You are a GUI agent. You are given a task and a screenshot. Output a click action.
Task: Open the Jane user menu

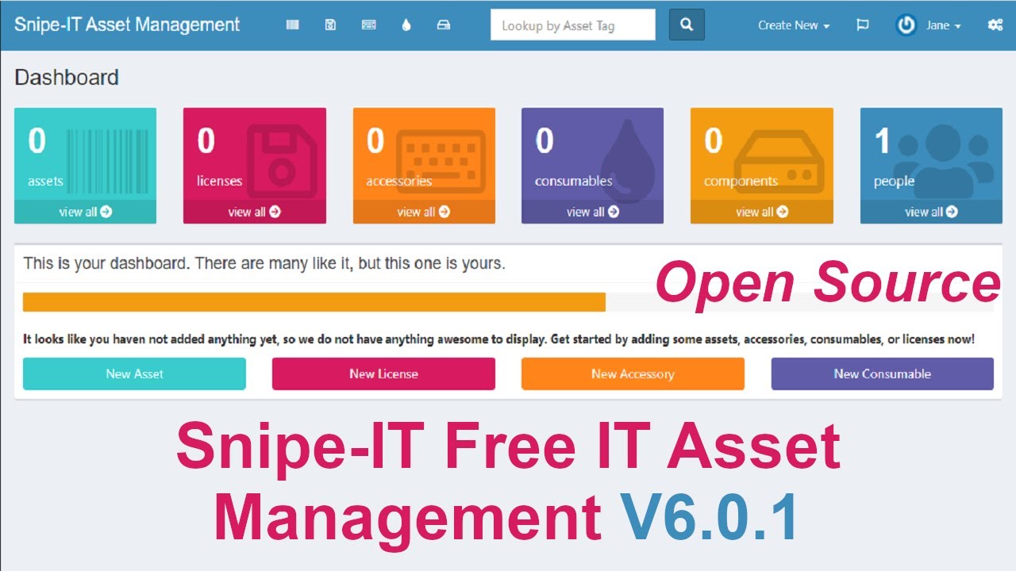click(x=944, y=25)
